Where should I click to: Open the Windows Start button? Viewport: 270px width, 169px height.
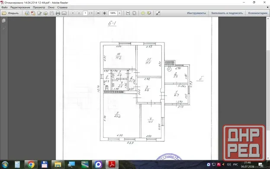point(5,165)
